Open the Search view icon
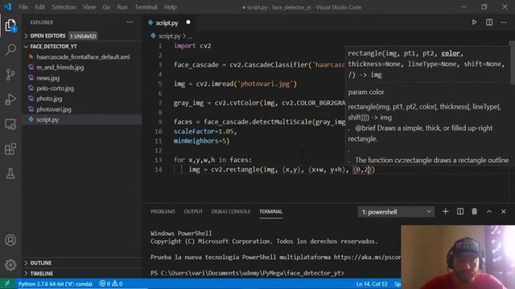Viewport: 515px width, 289px height. click(x=10, y=50)
